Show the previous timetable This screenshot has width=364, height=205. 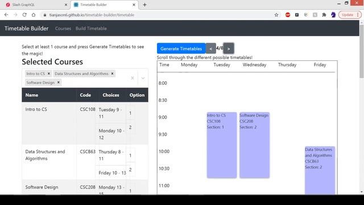point(211,48)
